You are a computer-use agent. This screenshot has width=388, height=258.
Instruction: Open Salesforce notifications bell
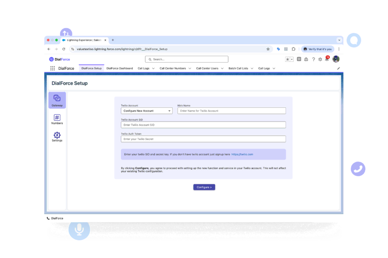[327, 59]
